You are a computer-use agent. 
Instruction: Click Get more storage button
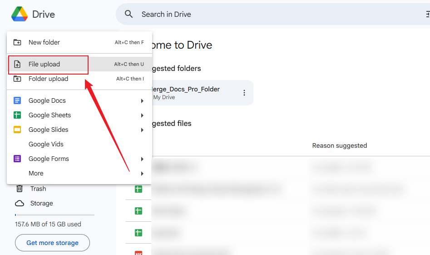[x=52, y=243]
